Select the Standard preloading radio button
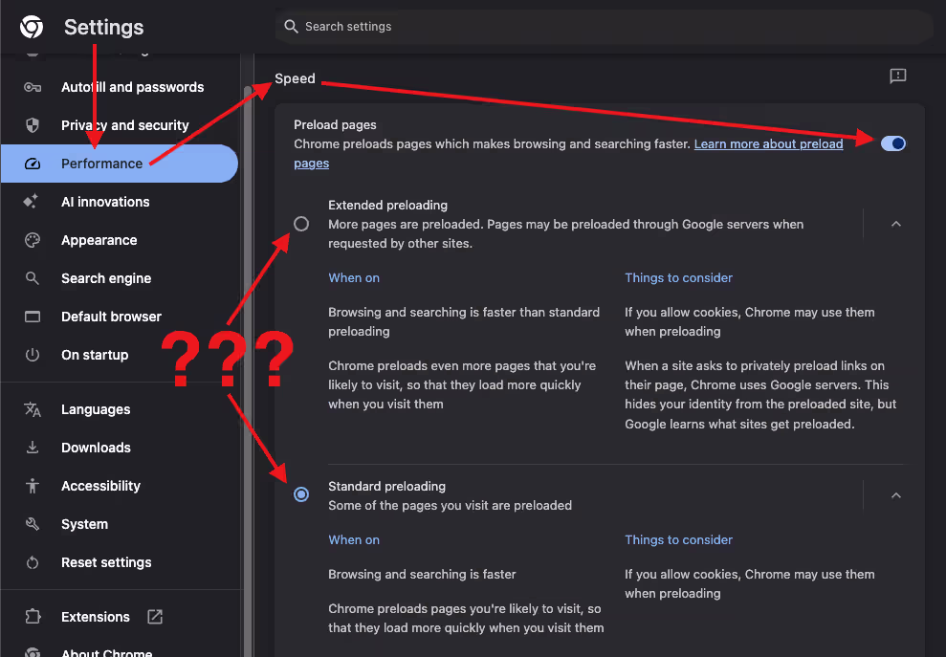The width and height of the screenshot is (946, 657). (x=301, y=494)
